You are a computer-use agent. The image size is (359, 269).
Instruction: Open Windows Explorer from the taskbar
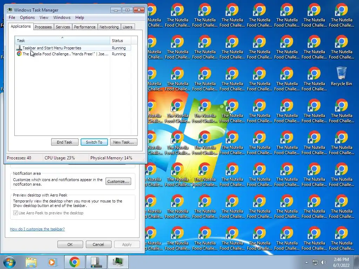31,262
